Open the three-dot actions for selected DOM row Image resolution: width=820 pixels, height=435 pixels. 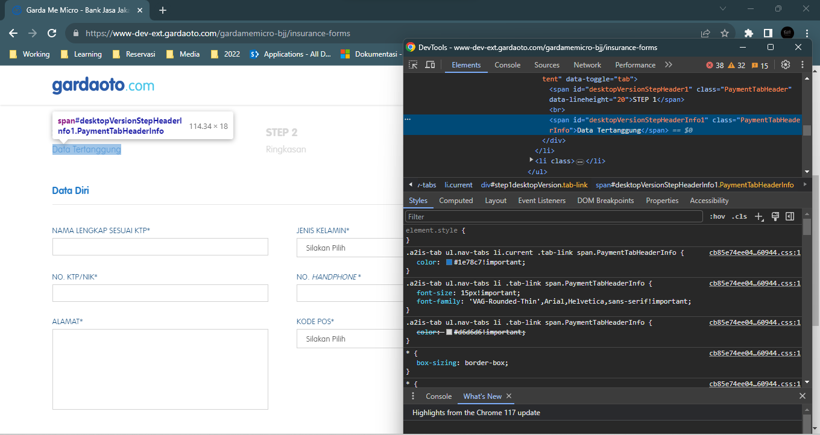pos(408,119)
